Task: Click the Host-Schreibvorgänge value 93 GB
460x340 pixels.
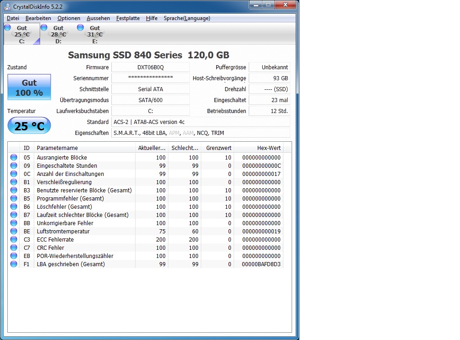Action: click(x=269, y=78)
